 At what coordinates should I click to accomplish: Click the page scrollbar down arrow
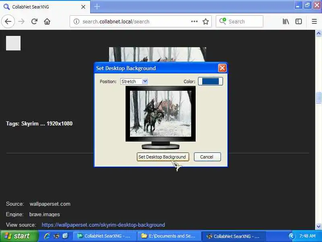(x=318, y=226)
